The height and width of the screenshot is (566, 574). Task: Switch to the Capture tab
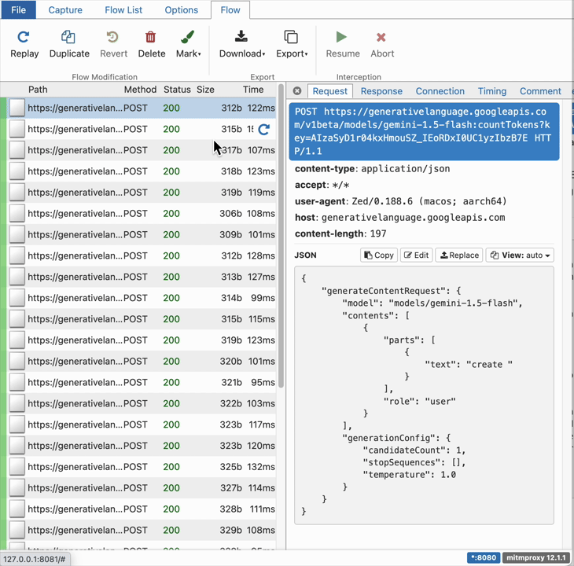coord(65,10)
